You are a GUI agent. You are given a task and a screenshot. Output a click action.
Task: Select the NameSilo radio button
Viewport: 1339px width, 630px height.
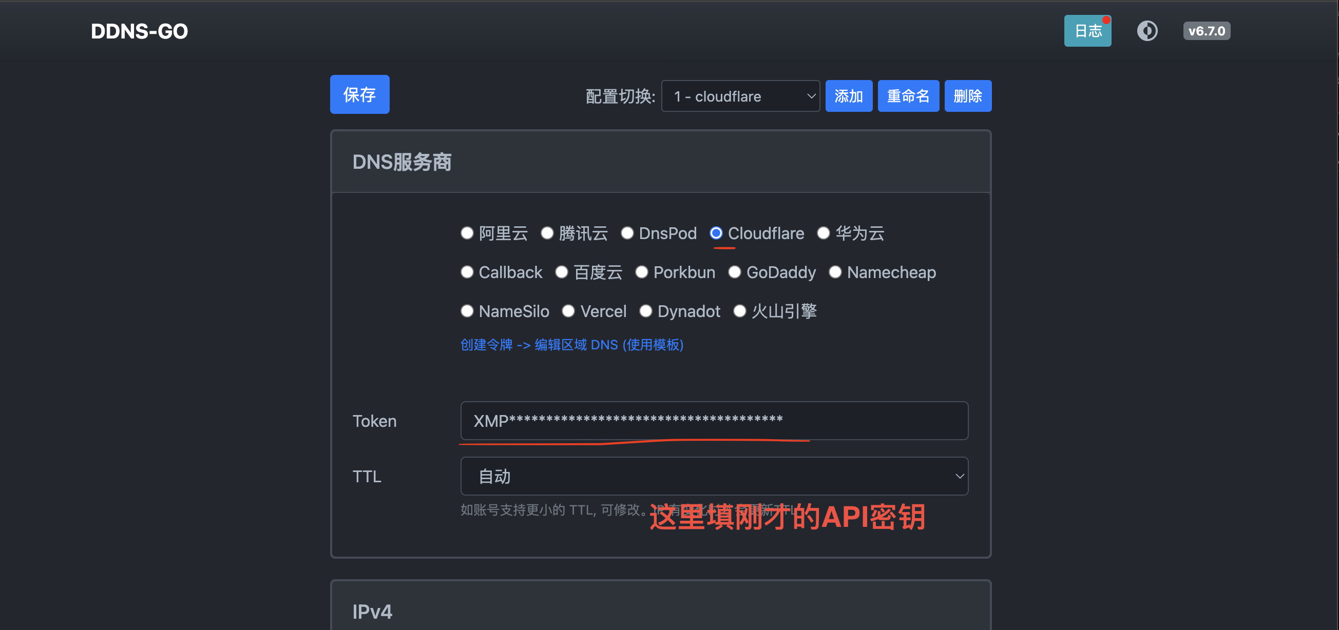467,311
